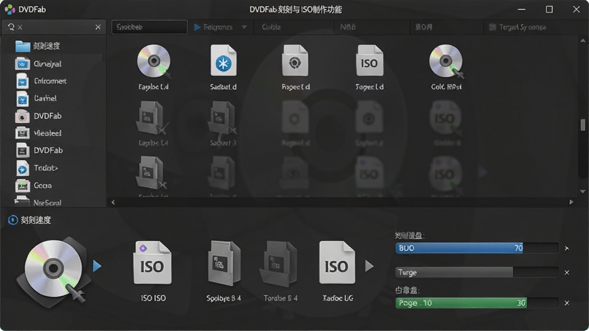
Task: Select the Eaploc L4 box icon
Action: click(x=152, y=118)
